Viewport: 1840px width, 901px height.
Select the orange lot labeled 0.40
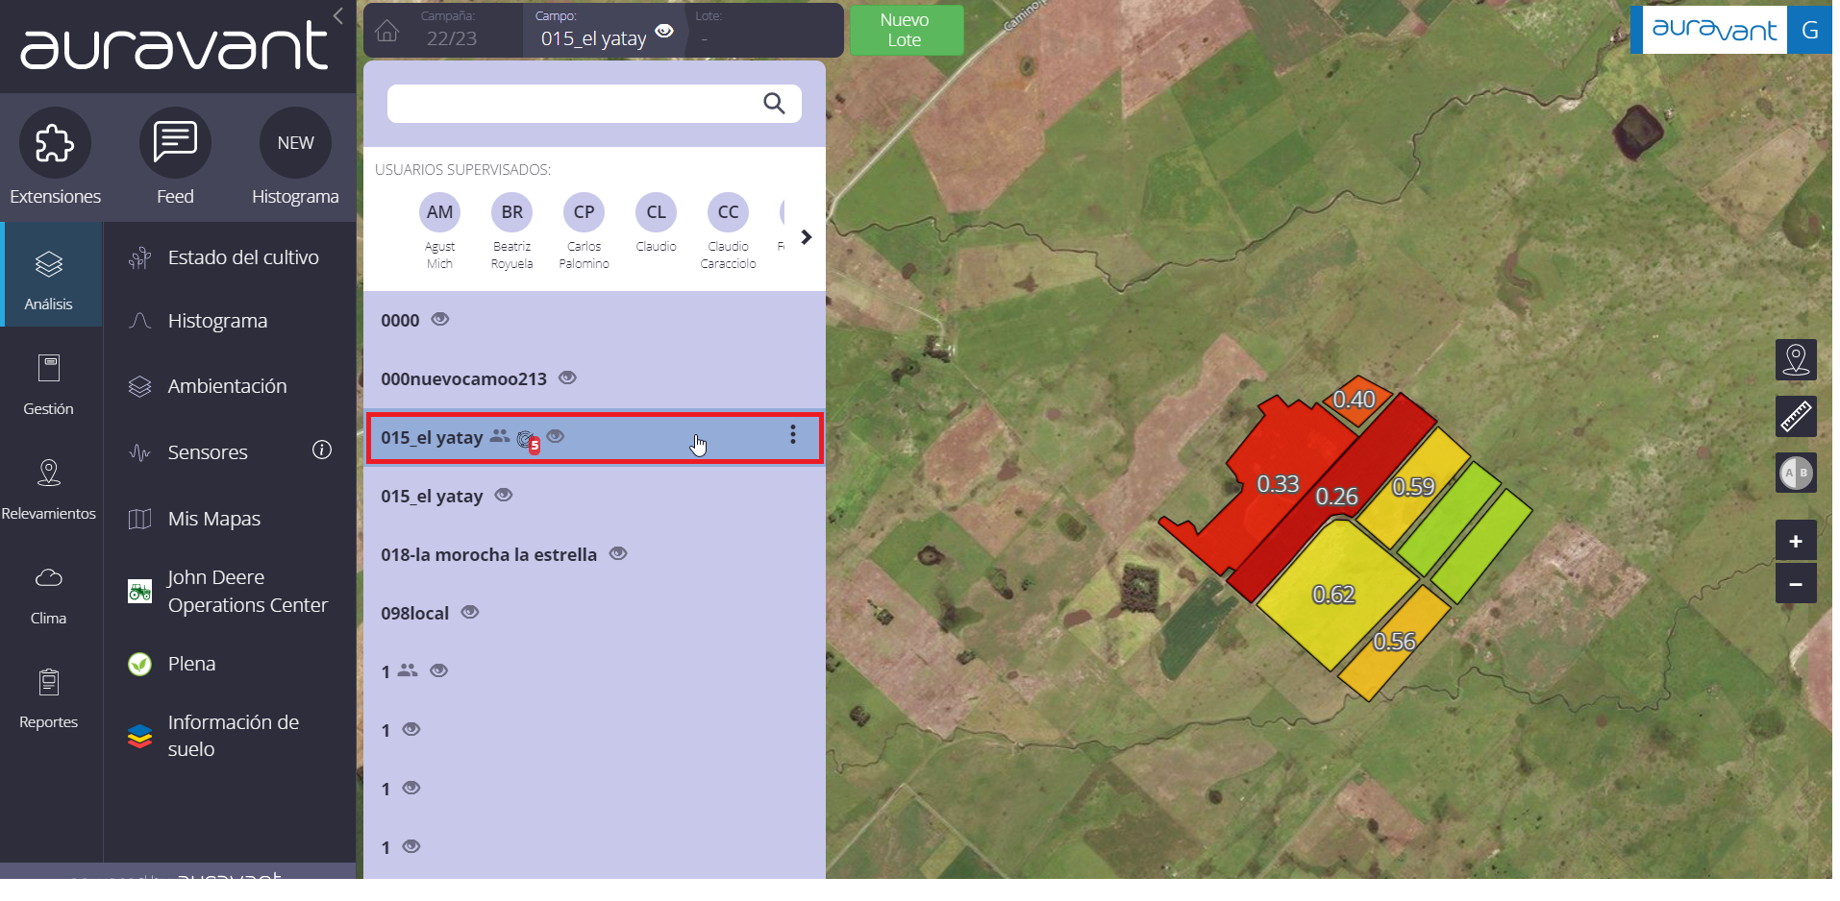pos(1354,400)
